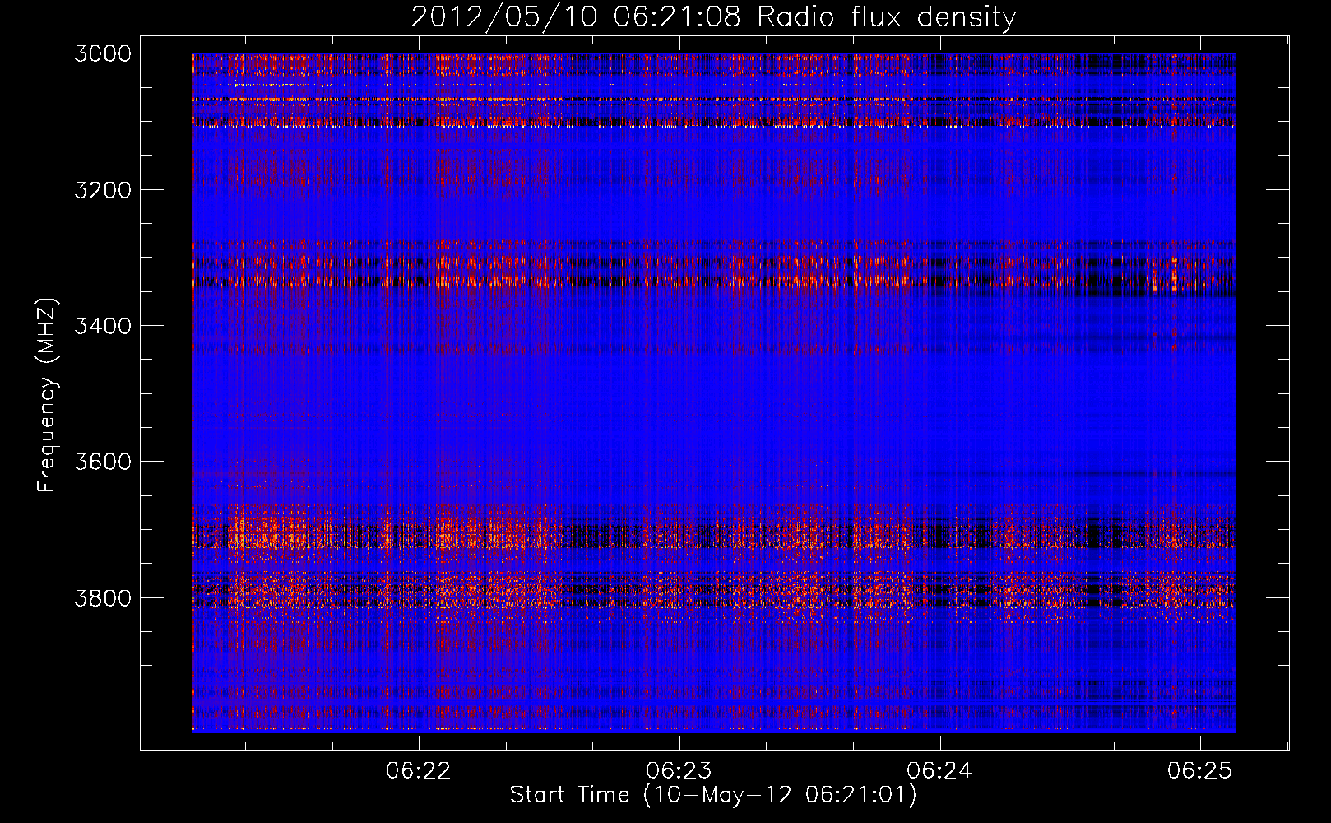Click the 'Start Time (10-May-12 06:21:01)' label
The height and width of the screenshot is (823, 1331).
[713, 795]
